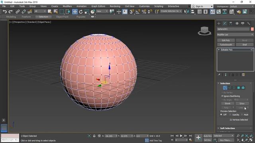
Task: Click the Redo arrow in the main toolbar
Action: (x=11, y=12)
